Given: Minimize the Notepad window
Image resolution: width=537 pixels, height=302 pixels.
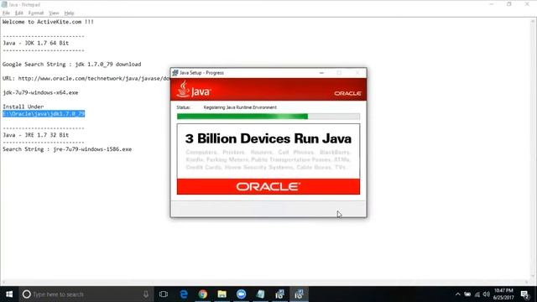Looking at the screenshot, I should tap(492, 4).
